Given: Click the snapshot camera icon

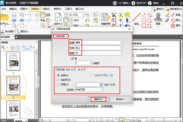Looking at the screenshot, I should click(x=48, y=15).
